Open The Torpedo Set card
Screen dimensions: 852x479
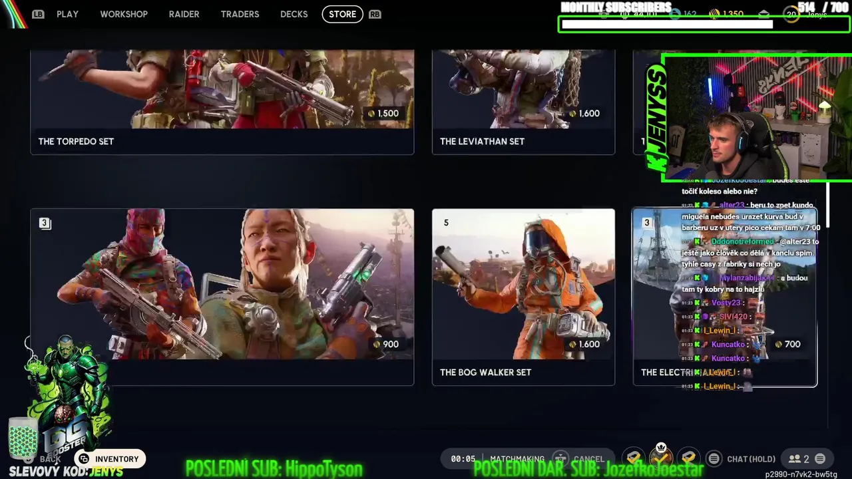point(222,102)
